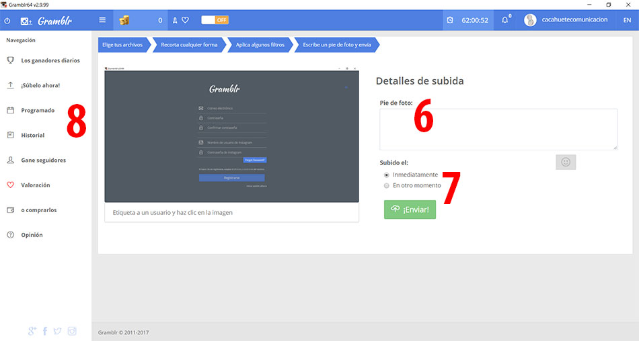Open Programado section
The width and height of the screenshot is (639, 341).
(x=38, y=110)
